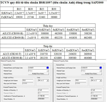Click cell value 240630 in Thép đai table

point(72,54)
